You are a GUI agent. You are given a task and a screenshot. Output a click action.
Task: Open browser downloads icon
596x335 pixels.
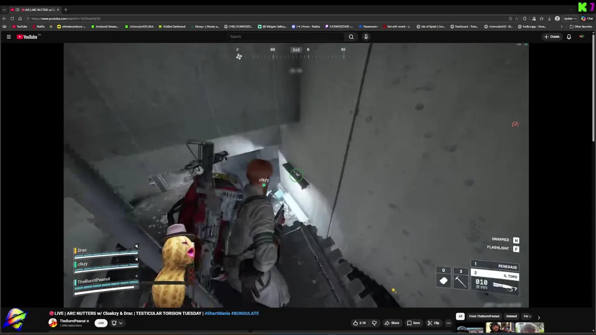(549, 19)
